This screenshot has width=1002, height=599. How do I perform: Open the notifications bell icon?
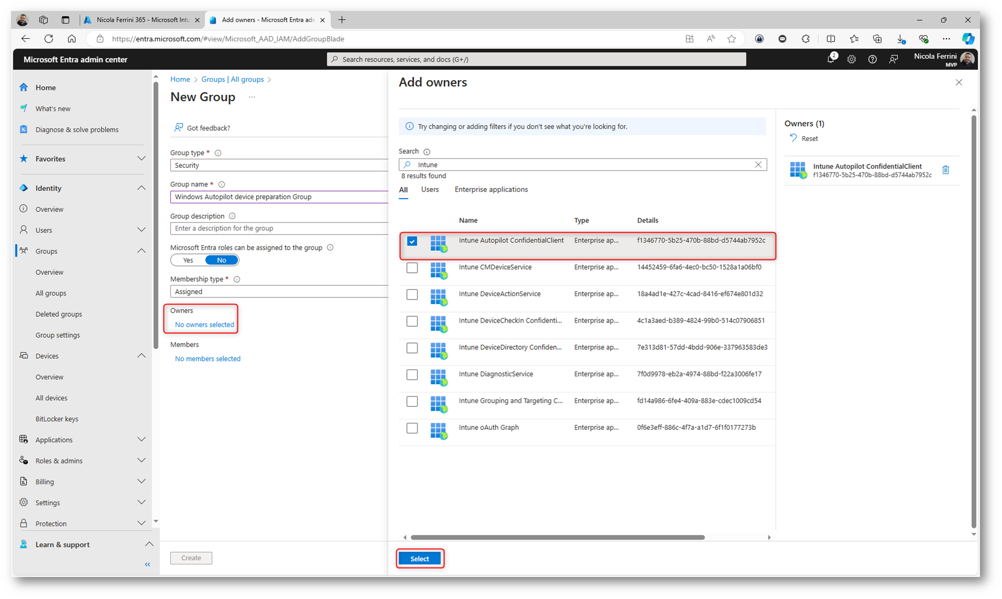click(830, 60)
